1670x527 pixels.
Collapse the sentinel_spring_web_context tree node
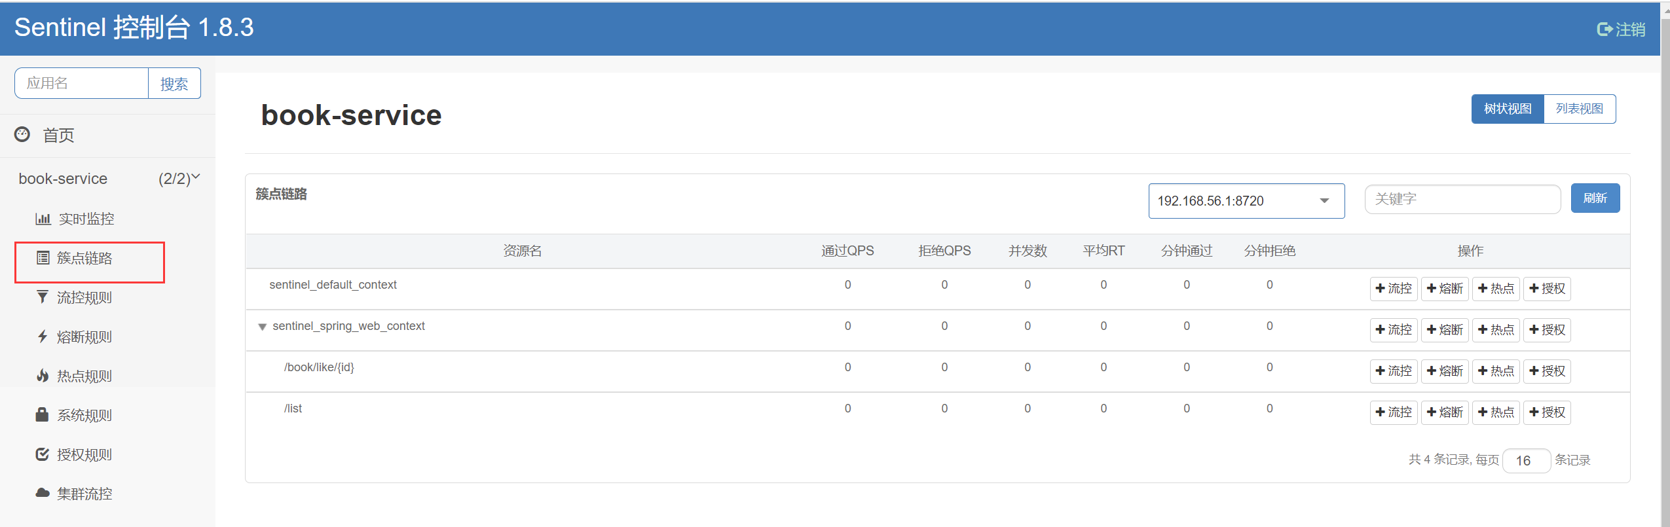pyautogui.click(x=262, y=327)
